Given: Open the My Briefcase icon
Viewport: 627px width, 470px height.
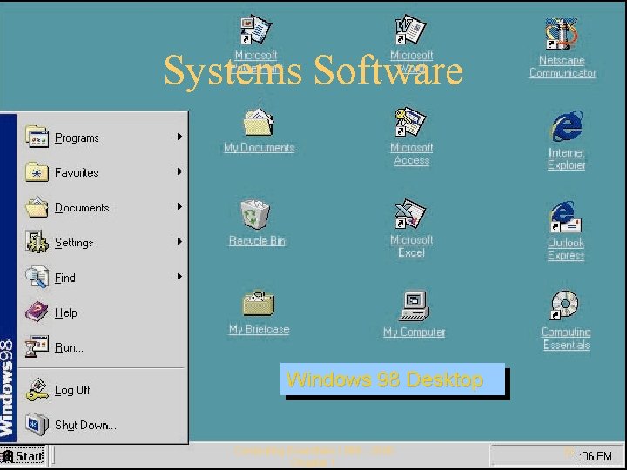Looking at the screenshot, I should [259, 304].
